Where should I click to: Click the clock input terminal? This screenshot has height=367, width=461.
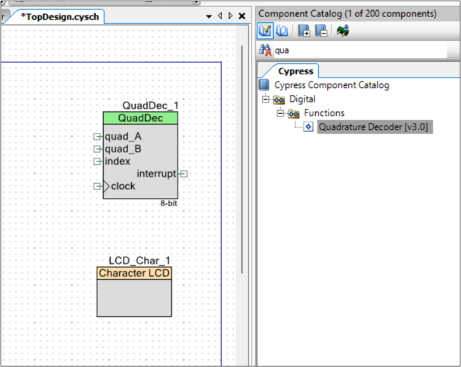tap(97, 186)
